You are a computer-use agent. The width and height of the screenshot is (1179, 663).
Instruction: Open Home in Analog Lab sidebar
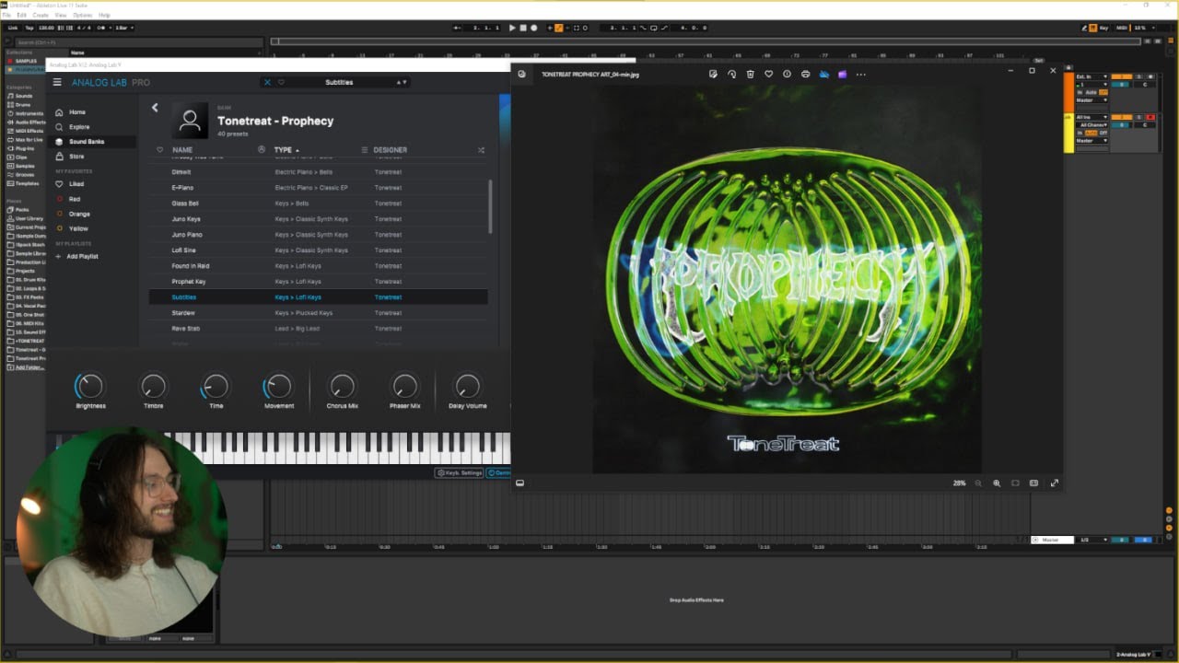point(77,112)
